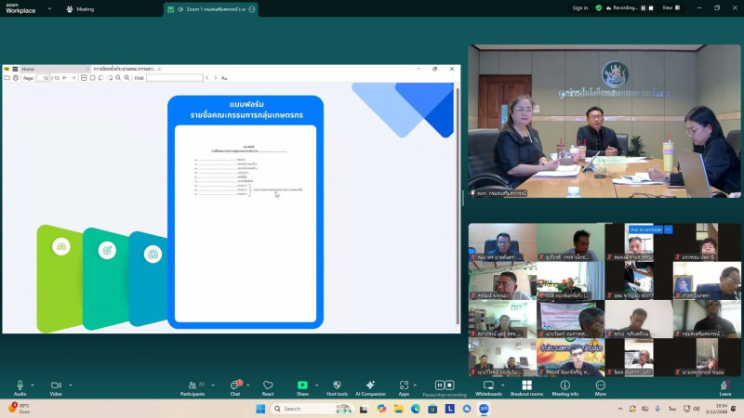Viewport: 744px width, 418px height.
Task: Click the green Share screen button
Action: [302, 385]
